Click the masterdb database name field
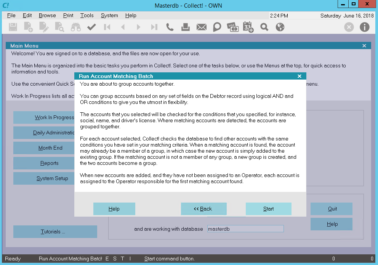 coord(245,229)
